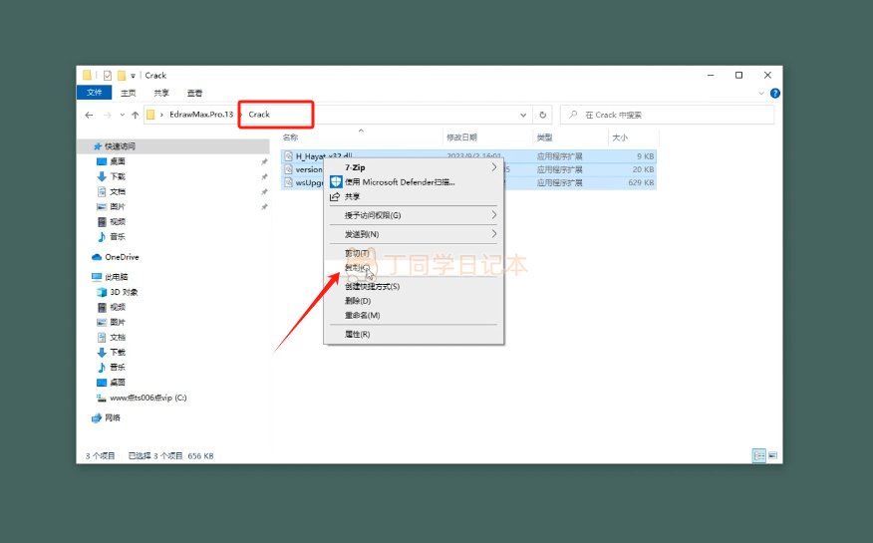Open the (C:) drive entry
The width and height of the screenshot is (873, 543).
pyautogui.click(x=148, y=398)
